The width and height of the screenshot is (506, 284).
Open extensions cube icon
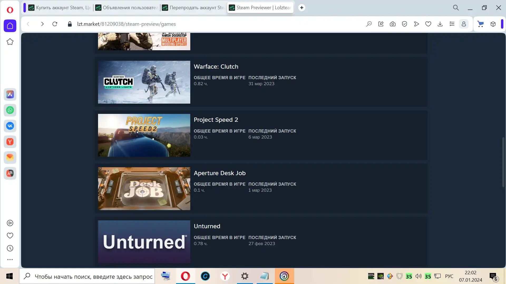(x=493, y=24)
